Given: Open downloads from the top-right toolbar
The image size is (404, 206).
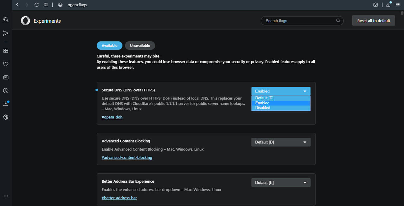Looking at the screenshot, I should [389, 5].
